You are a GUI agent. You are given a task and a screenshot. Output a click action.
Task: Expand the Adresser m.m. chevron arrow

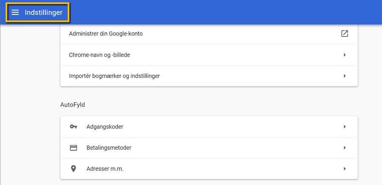[x=345, y=169]
